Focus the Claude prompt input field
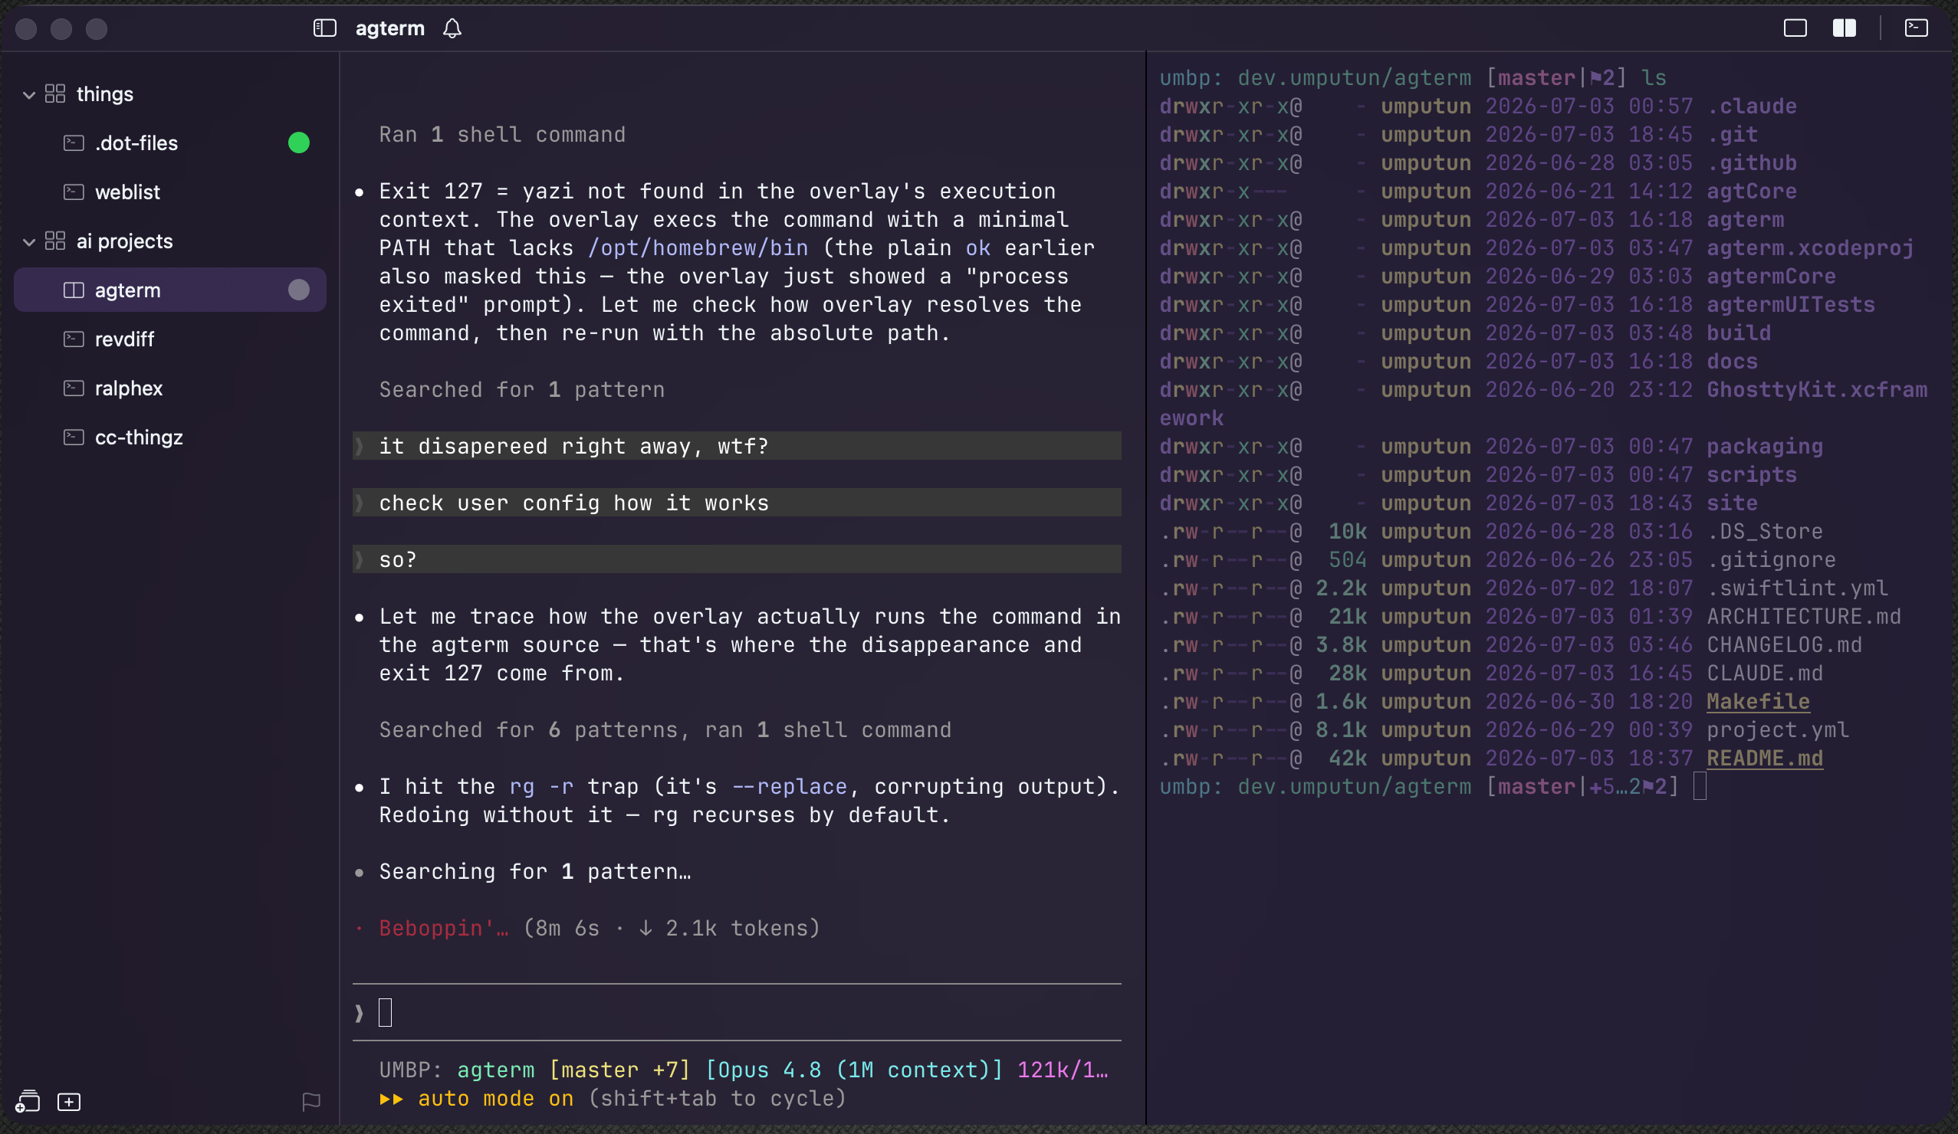The height and width of the screenshot is (1134, 1958). coord(737,1012)
